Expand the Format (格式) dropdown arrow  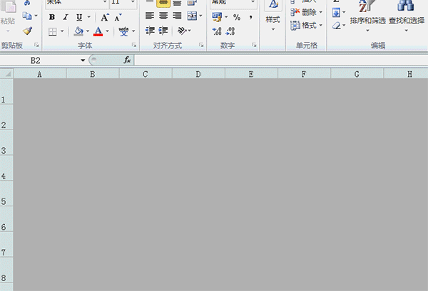pos(321,26)
